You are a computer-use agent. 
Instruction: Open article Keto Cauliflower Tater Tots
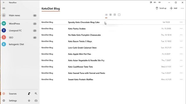81,67
